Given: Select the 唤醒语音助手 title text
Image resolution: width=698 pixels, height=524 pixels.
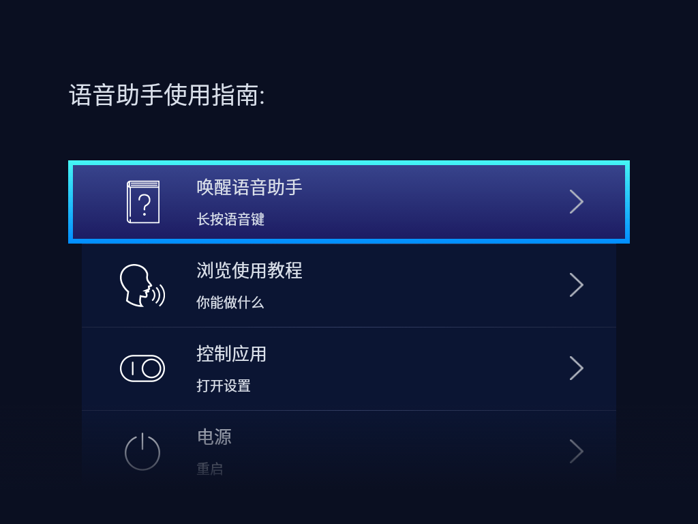Looking at the screenshot, I should (249, 187).
